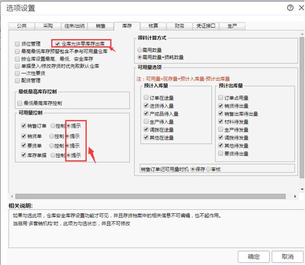Toggle the 要货单 checkbox
The width and height of the screenshot is (305, 265).
pos(23,146)
